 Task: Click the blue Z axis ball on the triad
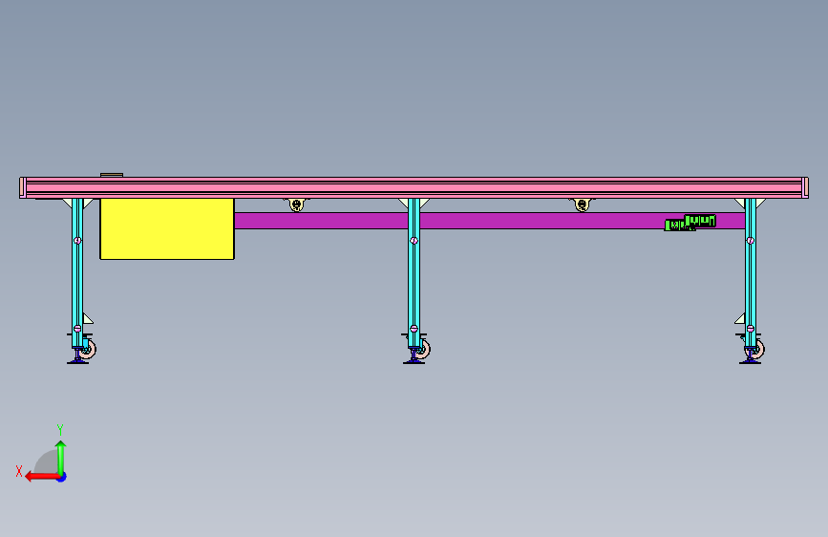[x=62, y=477]
